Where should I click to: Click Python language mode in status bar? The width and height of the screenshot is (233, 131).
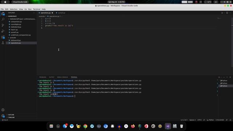[x=211, y=120]
